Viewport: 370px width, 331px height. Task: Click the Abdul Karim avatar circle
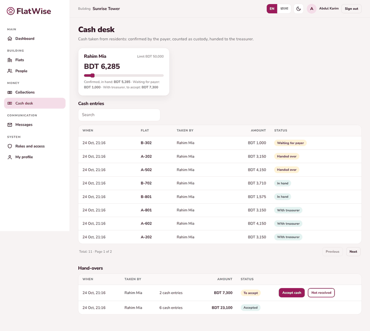point(312,9)
